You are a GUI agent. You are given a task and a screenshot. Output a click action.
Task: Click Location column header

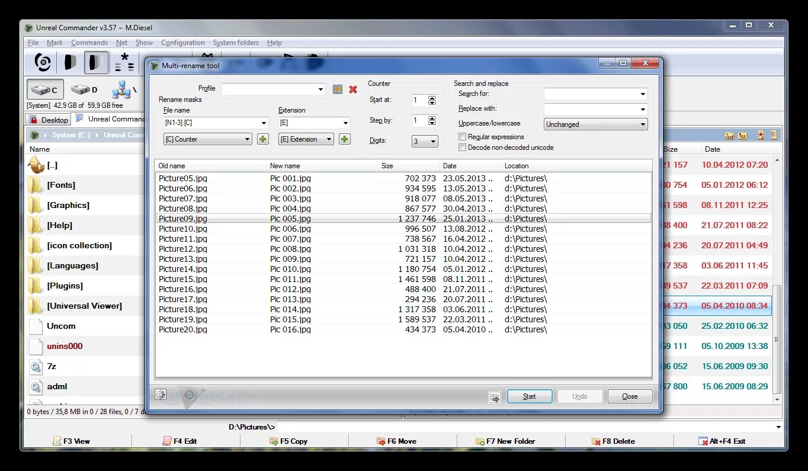click(x=576, y=166)
